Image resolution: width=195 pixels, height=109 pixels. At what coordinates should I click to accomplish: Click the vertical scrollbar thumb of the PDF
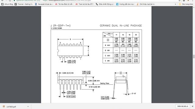pyautogui.click(x=194, y=57)
